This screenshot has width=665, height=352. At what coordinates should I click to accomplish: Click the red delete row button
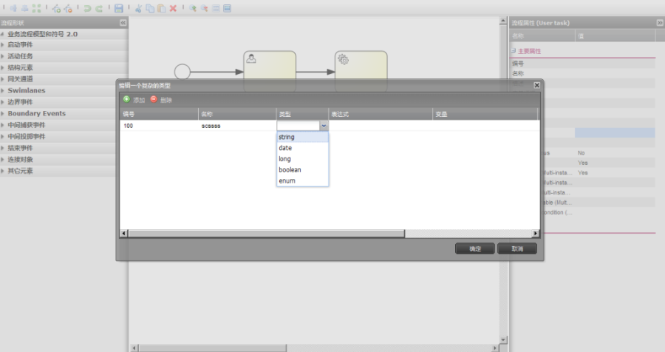point(161,99)
